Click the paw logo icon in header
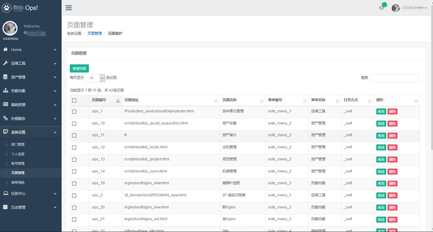 (7, 8)
